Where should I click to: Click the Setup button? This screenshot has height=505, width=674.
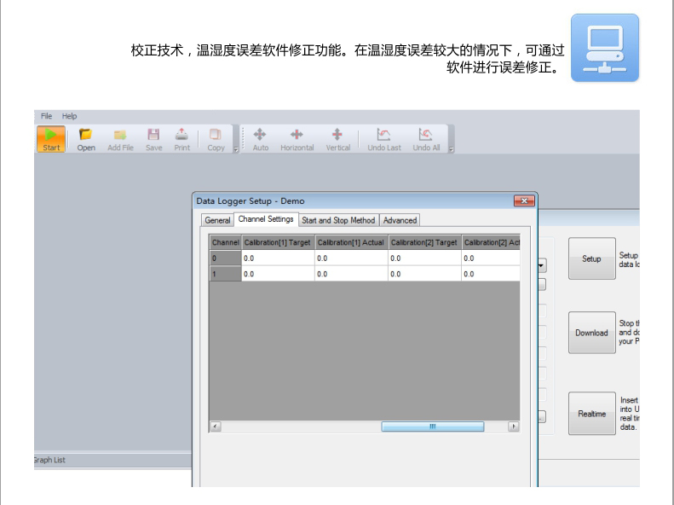[x=592, y=258]
